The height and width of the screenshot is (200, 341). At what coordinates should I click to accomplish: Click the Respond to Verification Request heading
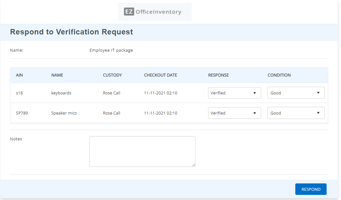(x=71, y=32)
